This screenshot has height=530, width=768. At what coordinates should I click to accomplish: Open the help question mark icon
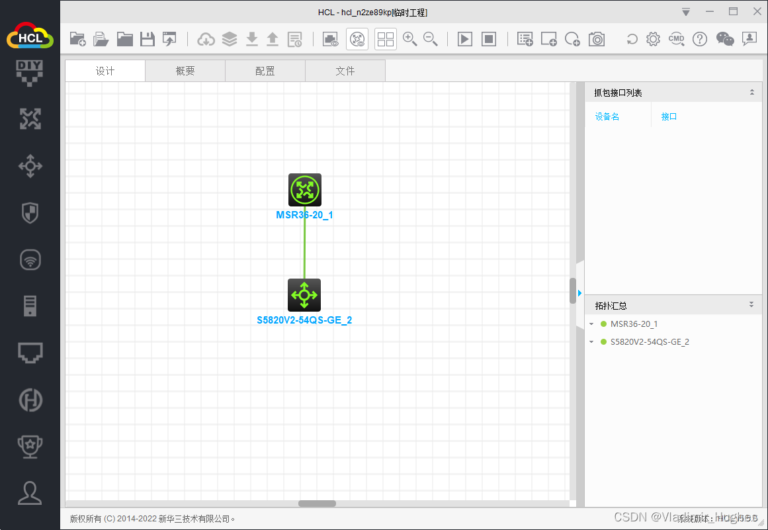[x=699, y=38]
